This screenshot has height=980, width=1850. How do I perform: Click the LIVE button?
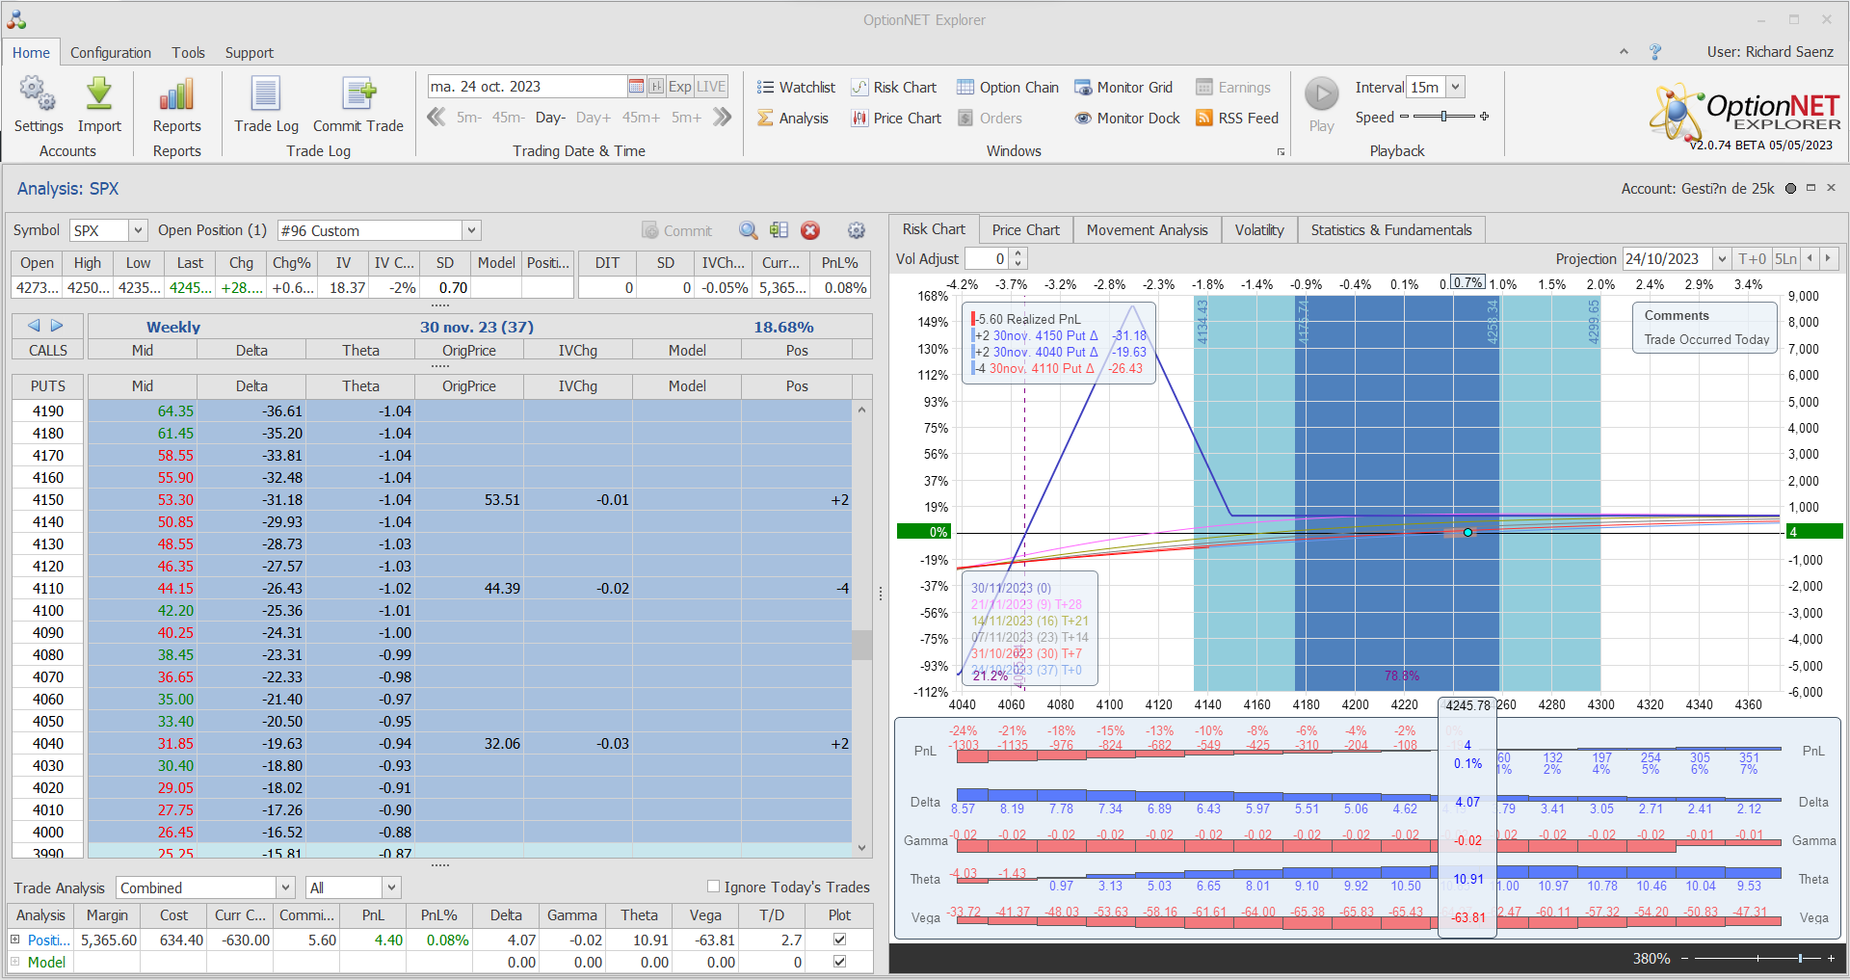(711, 87)
